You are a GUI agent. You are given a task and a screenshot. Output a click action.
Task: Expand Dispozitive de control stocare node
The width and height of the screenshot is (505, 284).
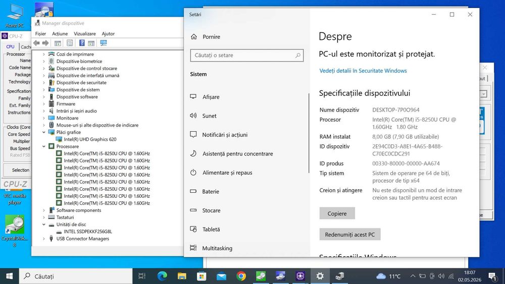point(44,69)
